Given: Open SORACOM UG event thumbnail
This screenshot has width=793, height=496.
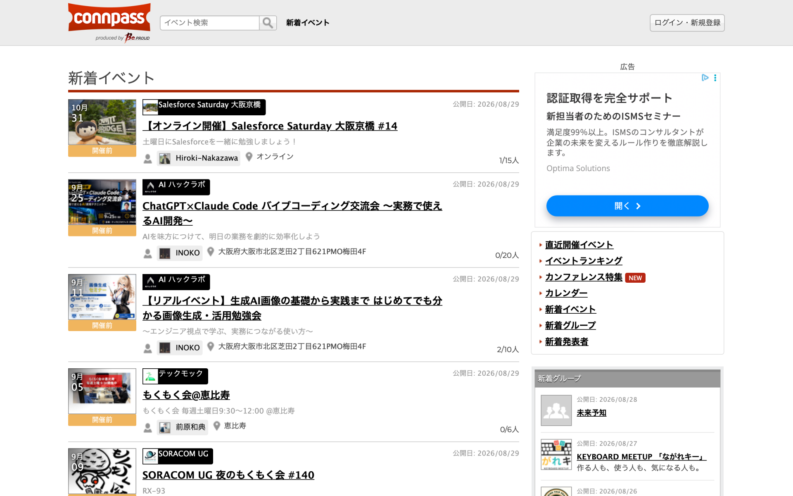Looking at the screenshot, I should [x=102, y=471].
